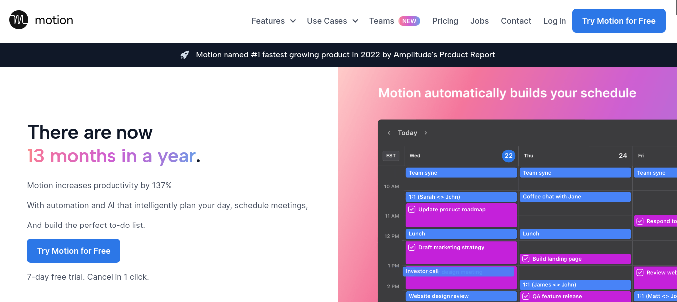This screenshot has height=302, width=677.
Task: Open the Use Cases dropdown
Action: coord(333,21)
